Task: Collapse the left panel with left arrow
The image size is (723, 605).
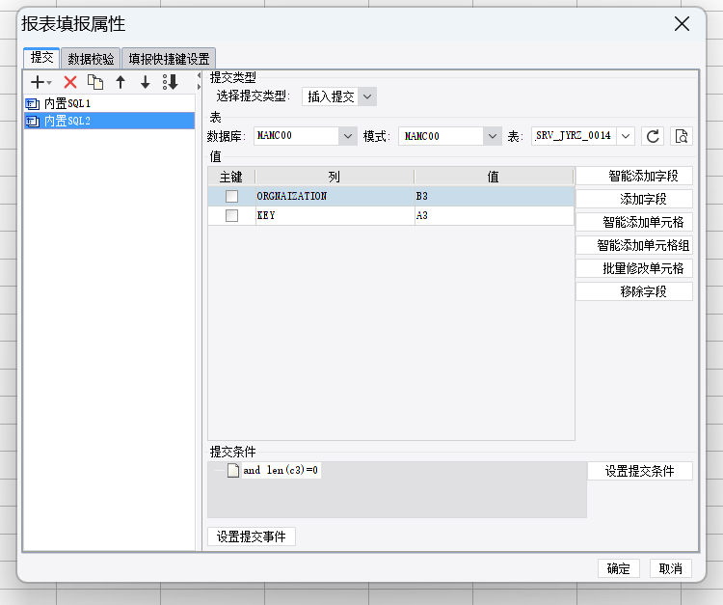Action: [x=200, y=75]
